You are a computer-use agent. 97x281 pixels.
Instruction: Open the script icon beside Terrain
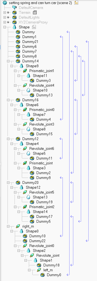35,12
